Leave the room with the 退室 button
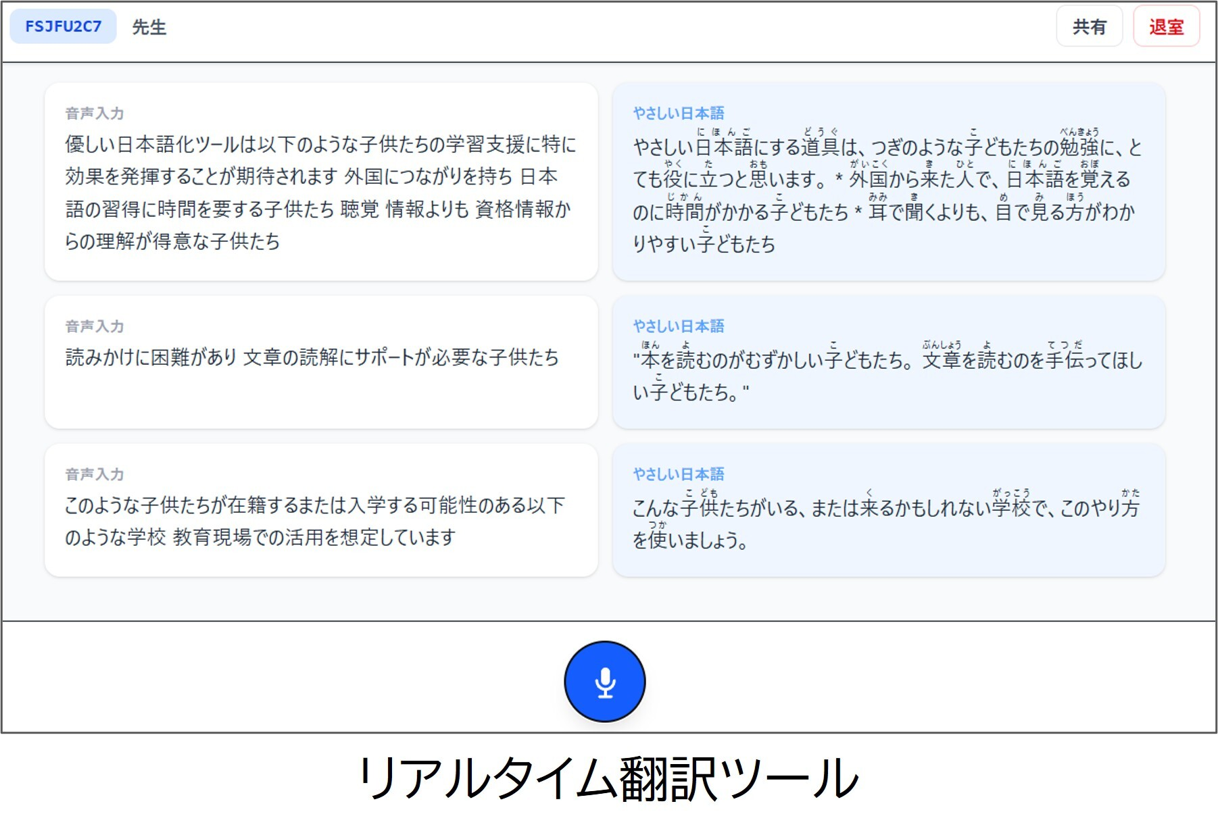The height and width of the screenshot is (835, 1218). [1166, 26]
